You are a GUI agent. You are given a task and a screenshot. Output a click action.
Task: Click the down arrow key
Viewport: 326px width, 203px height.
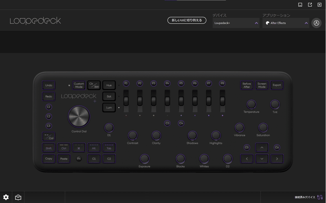coord(262,159)
